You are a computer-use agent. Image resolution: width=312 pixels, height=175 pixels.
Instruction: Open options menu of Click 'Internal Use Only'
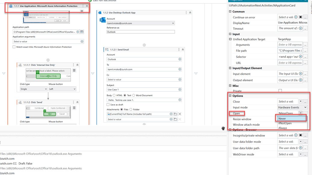[74, 65]
